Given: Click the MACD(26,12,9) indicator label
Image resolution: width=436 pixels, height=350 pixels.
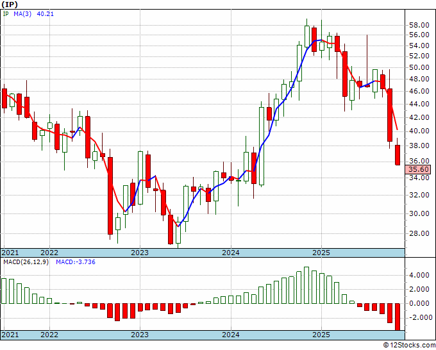Looking at the screenshot, I should [26, 262].
